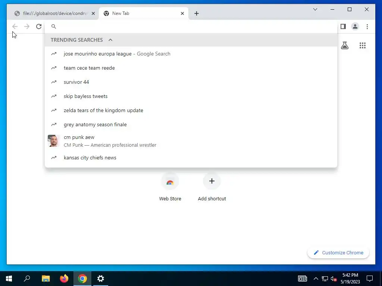
Task: Click trending arrow icon beside jose mourinho
Action: click(54, 54)
